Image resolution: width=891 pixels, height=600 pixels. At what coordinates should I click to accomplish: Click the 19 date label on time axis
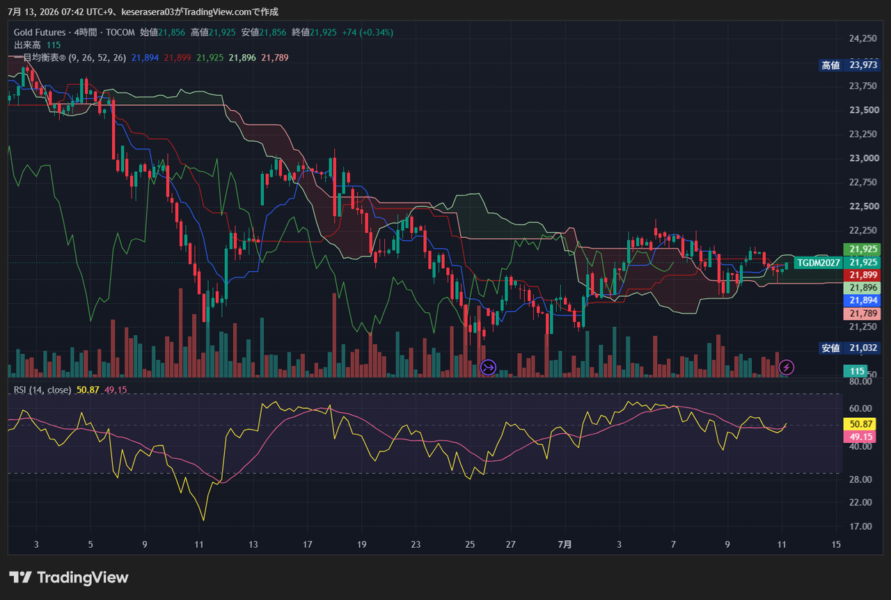pos(361,545)
